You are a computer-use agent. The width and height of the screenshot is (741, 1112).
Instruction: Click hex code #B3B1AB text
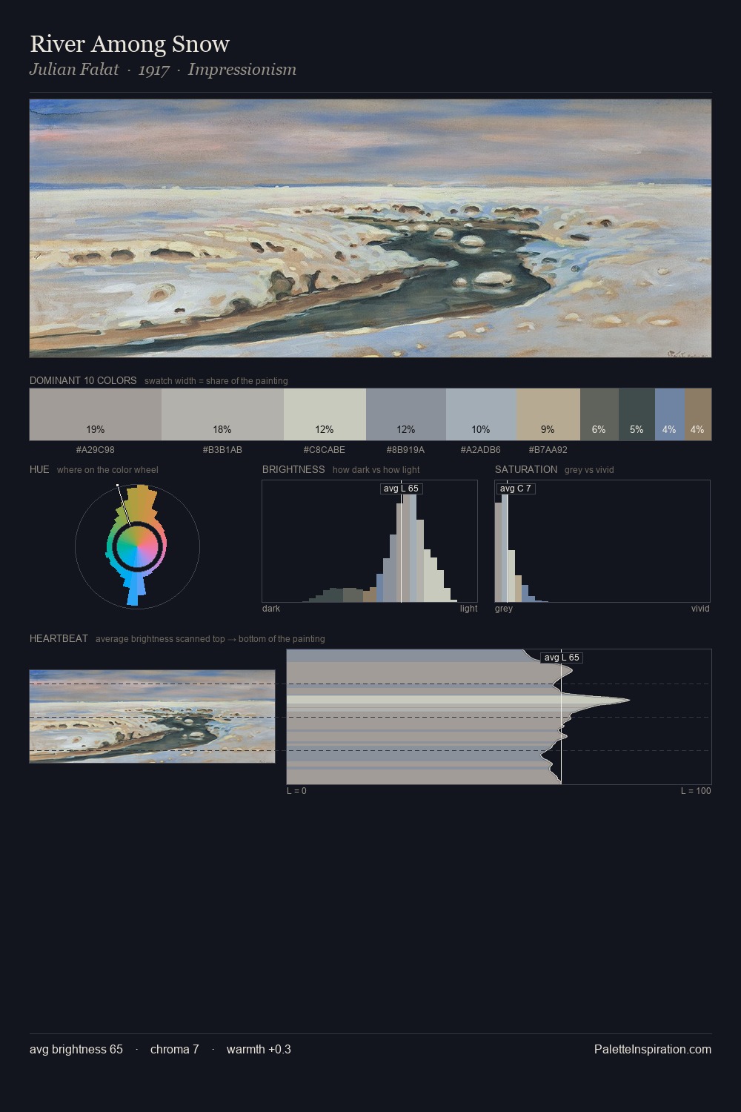coord(222,450)
